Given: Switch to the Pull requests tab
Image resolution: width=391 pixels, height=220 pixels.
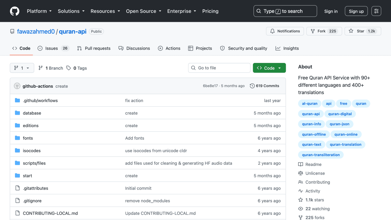Looking at the screenshot, I should pyautogui.click(x=94, y=48).
